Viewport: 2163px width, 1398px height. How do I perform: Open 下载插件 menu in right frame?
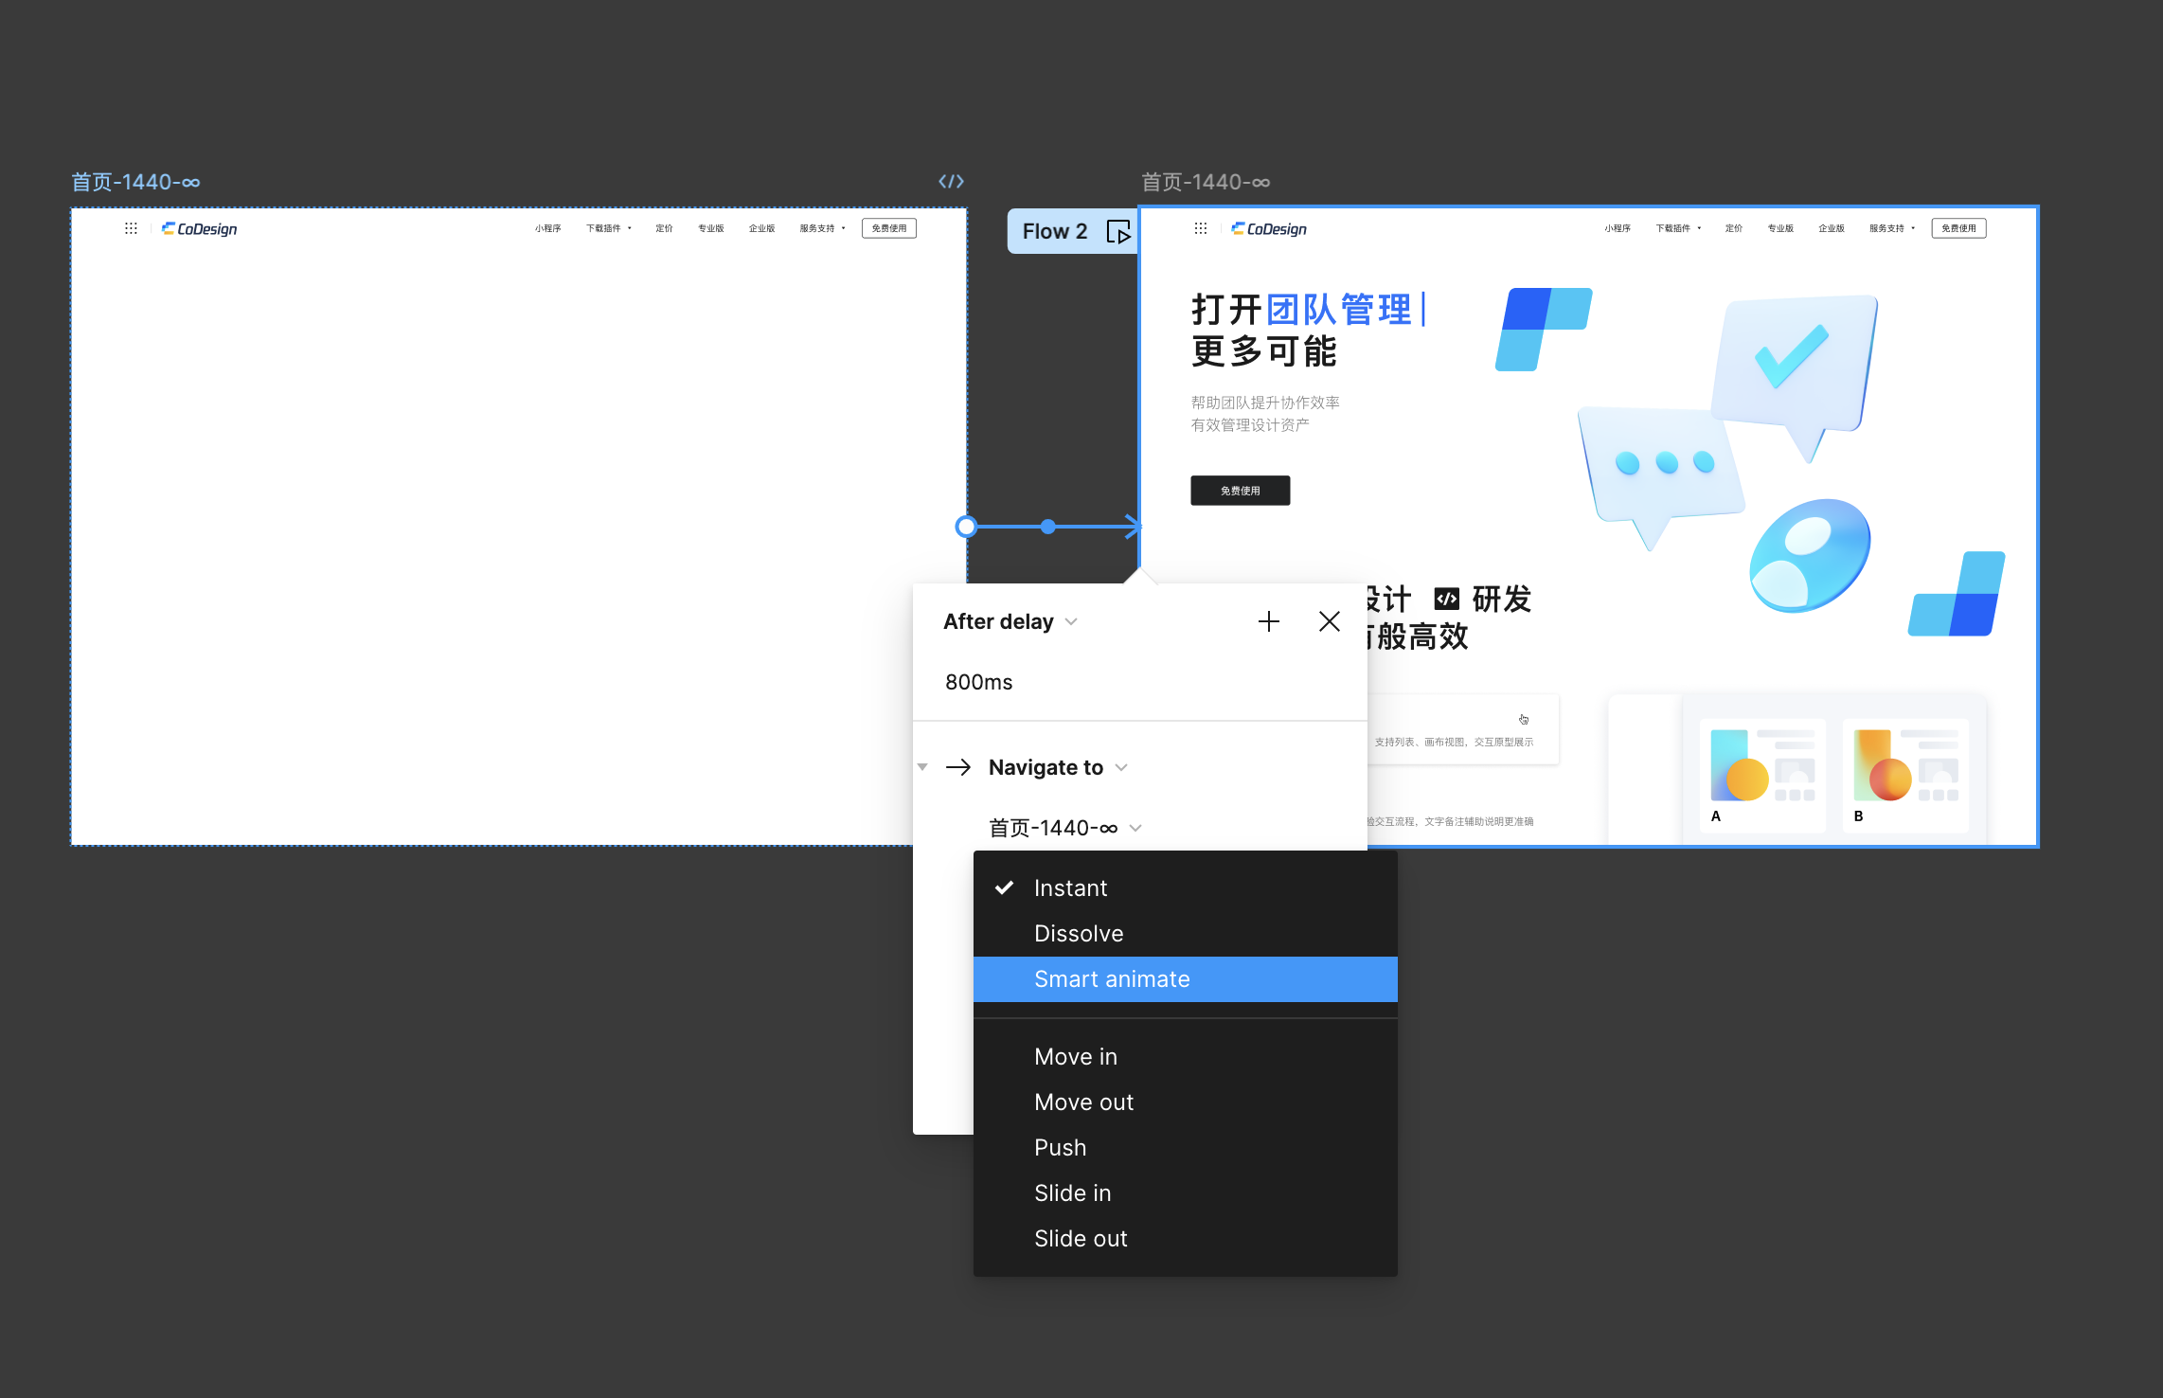[1678, 228]
